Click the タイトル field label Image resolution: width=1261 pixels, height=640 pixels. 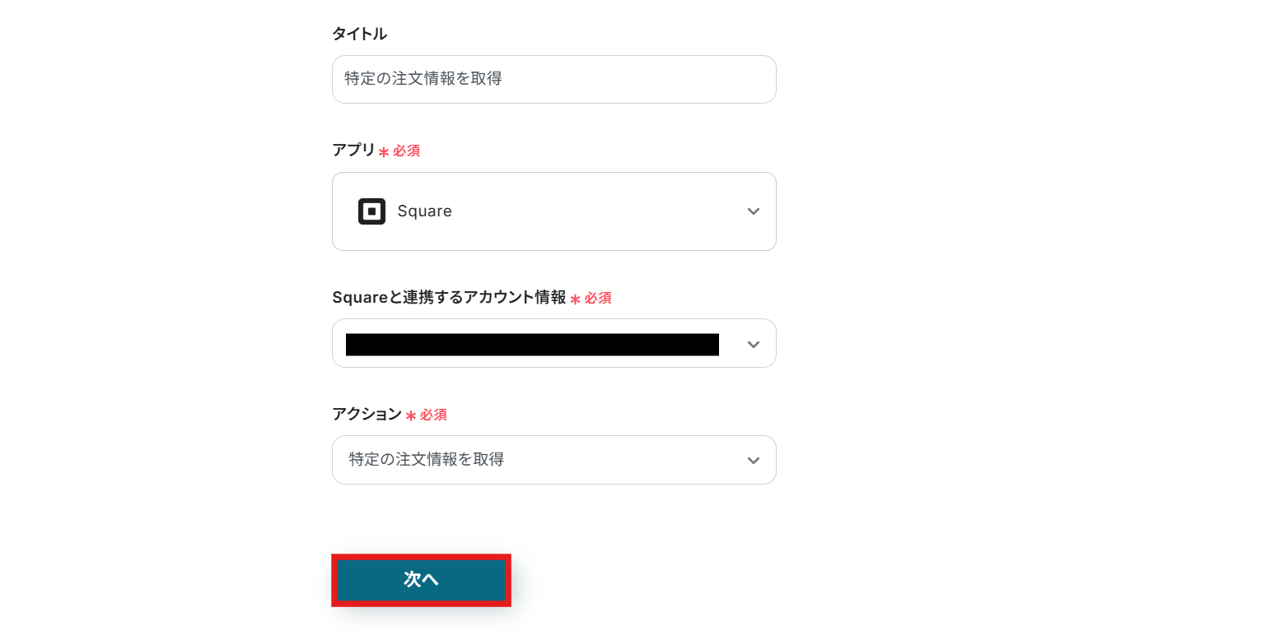(x=359, y=34)
